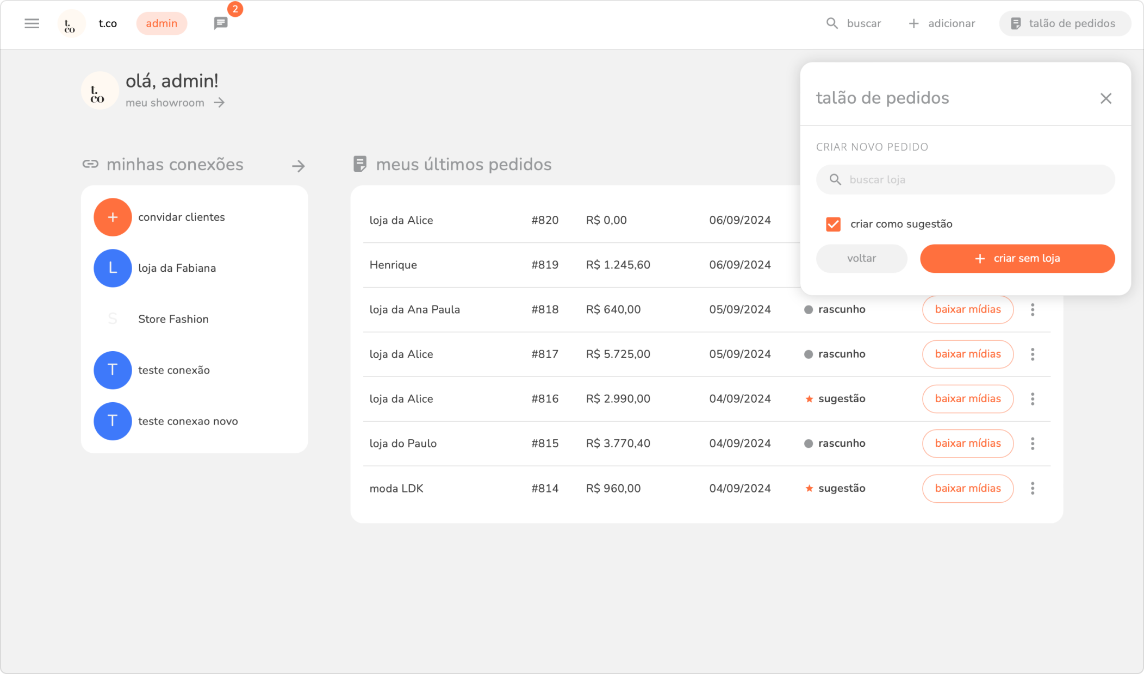
Task: Click the arrow next to minhas conexões
Action: point(298,166)
